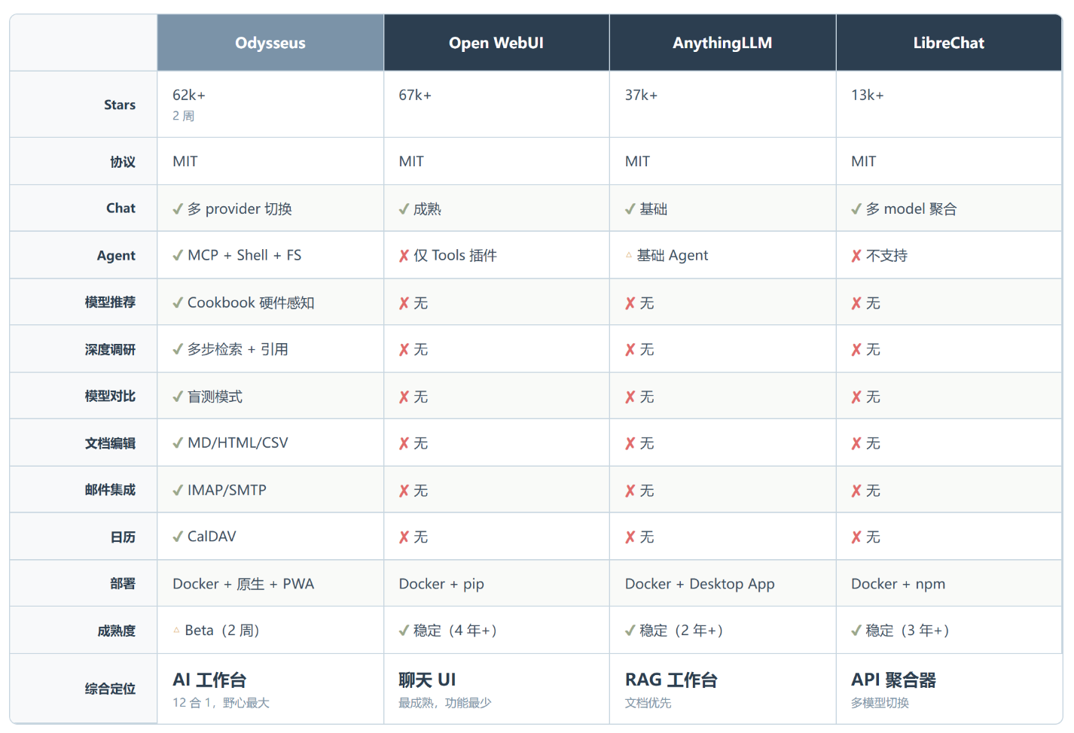Image resolution: width=1074 pixels, height=733 pixels.
Task: Click the Chat row label
Action: point(121,208)
